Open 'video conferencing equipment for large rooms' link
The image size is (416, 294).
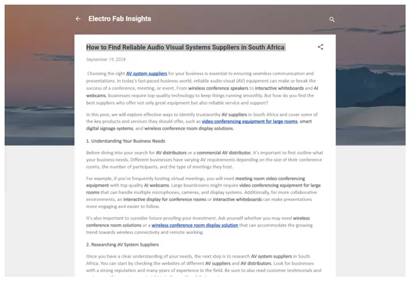(x=250, y=121)
